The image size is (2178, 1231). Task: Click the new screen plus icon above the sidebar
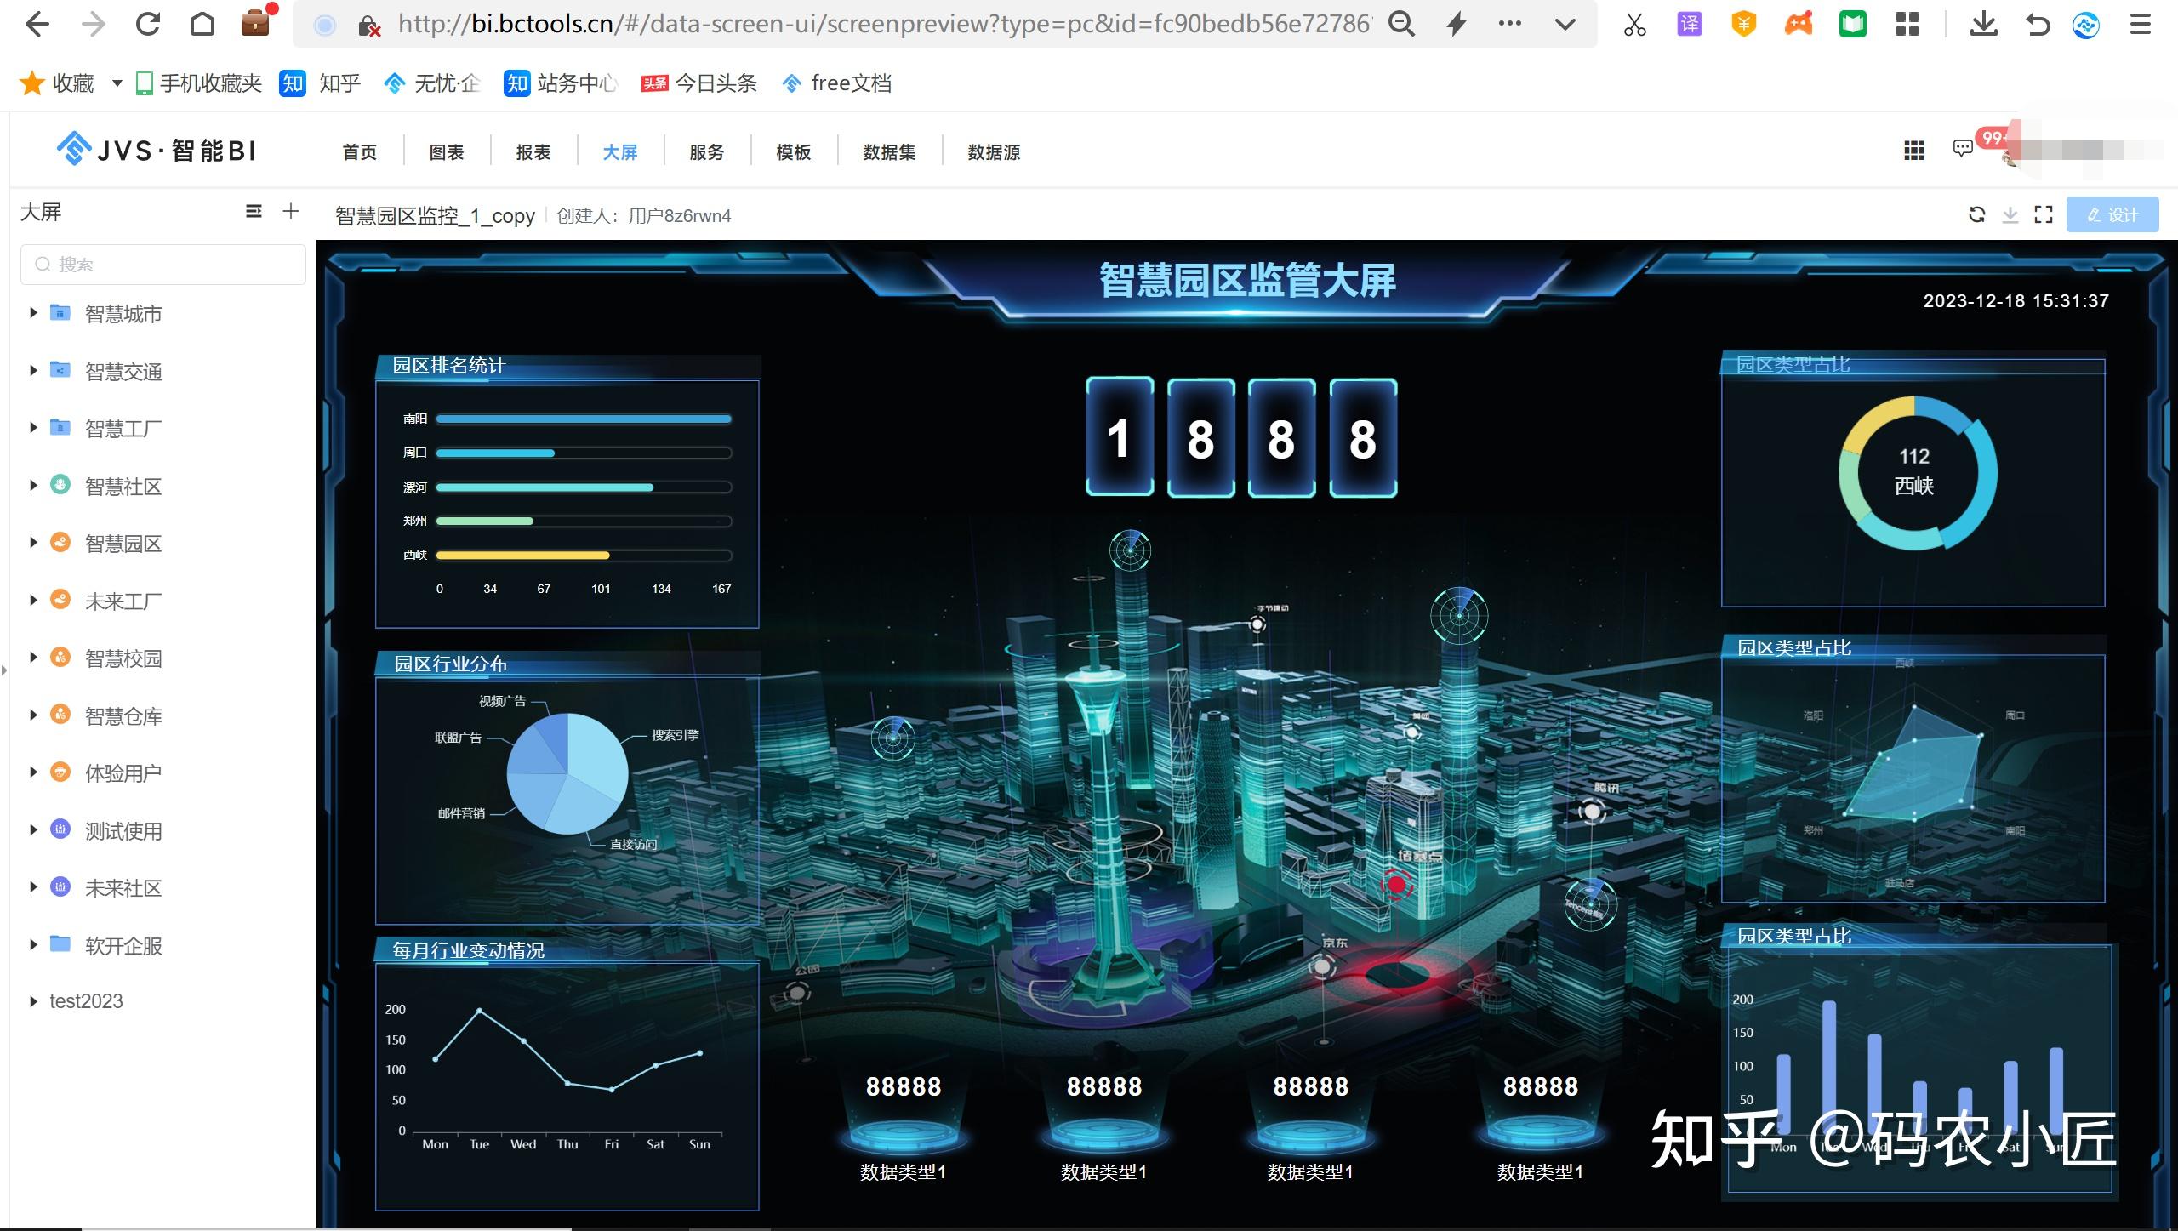[x=290, y=211]
